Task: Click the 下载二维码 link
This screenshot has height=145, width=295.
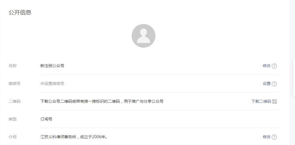Action: coord(261,101)
